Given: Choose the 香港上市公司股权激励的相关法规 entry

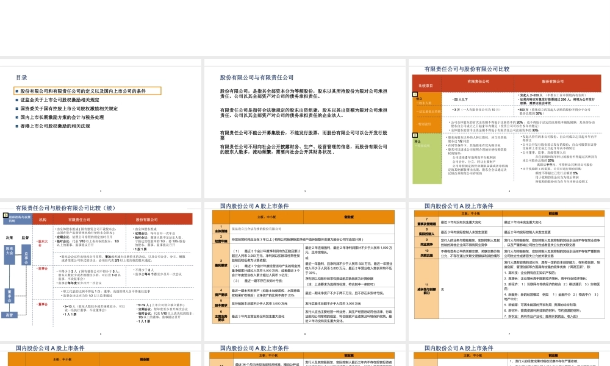Looking at the screenshot, I should (56, 126).
